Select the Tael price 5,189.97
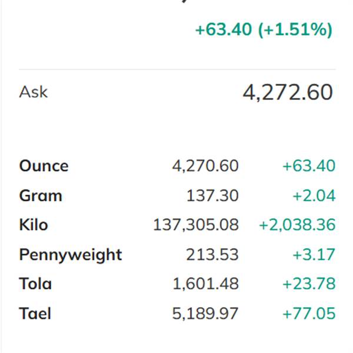The image size is (353, 353). (205, 313)
